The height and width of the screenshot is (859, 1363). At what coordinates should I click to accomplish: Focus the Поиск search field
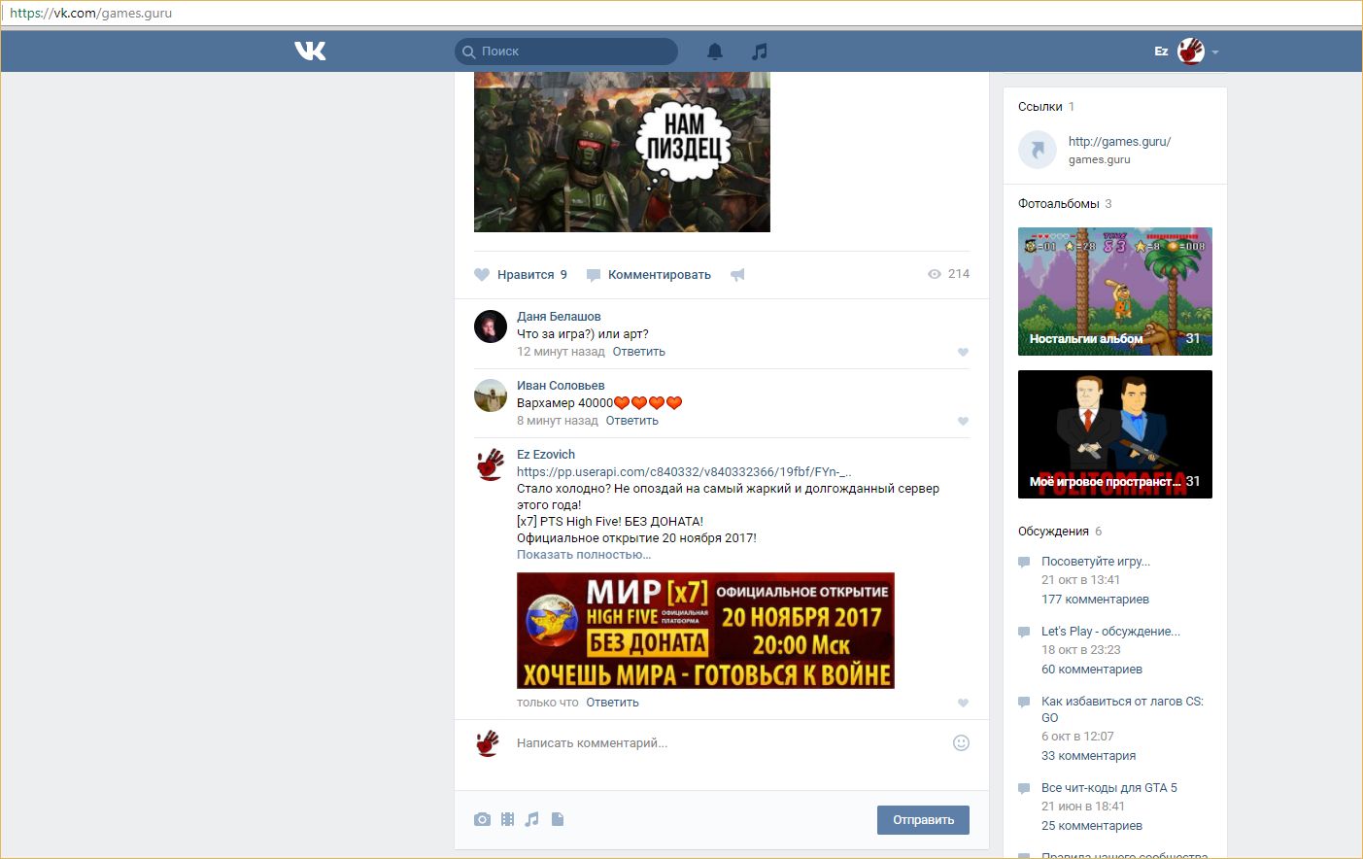click(x=566, y=52)
